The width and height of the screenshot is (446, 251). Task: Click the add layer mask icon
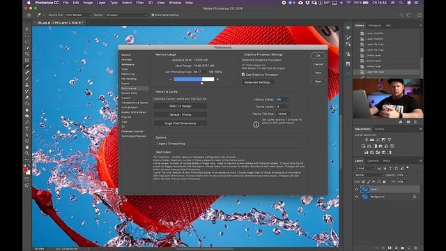pyautogui.click(x=390, y=248)
